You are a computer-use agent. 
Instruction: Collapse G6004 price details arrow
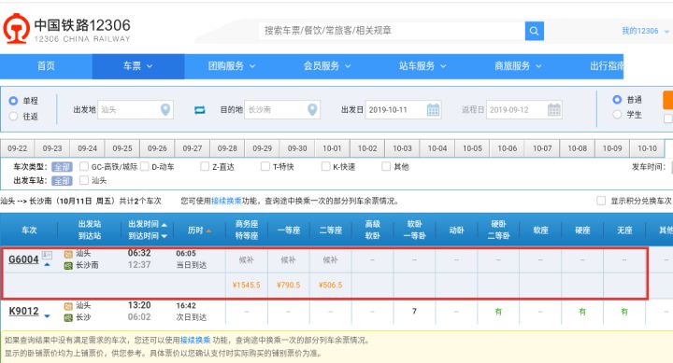(48, 265)
